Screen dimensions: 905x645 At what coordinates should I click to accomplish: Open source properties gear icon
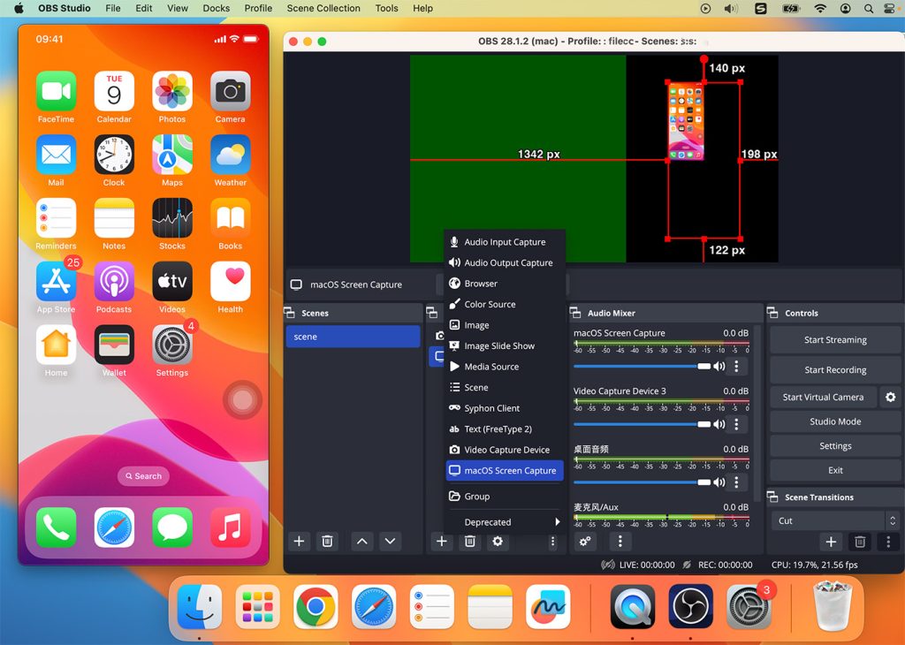498,541
